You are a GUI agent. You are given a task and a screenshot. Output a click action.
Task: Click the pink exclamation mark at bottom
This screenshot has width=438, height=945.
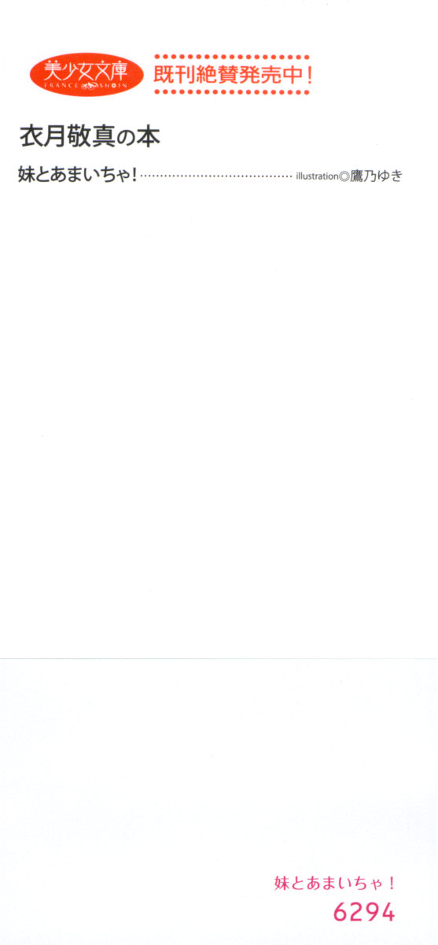pos(390,884)
